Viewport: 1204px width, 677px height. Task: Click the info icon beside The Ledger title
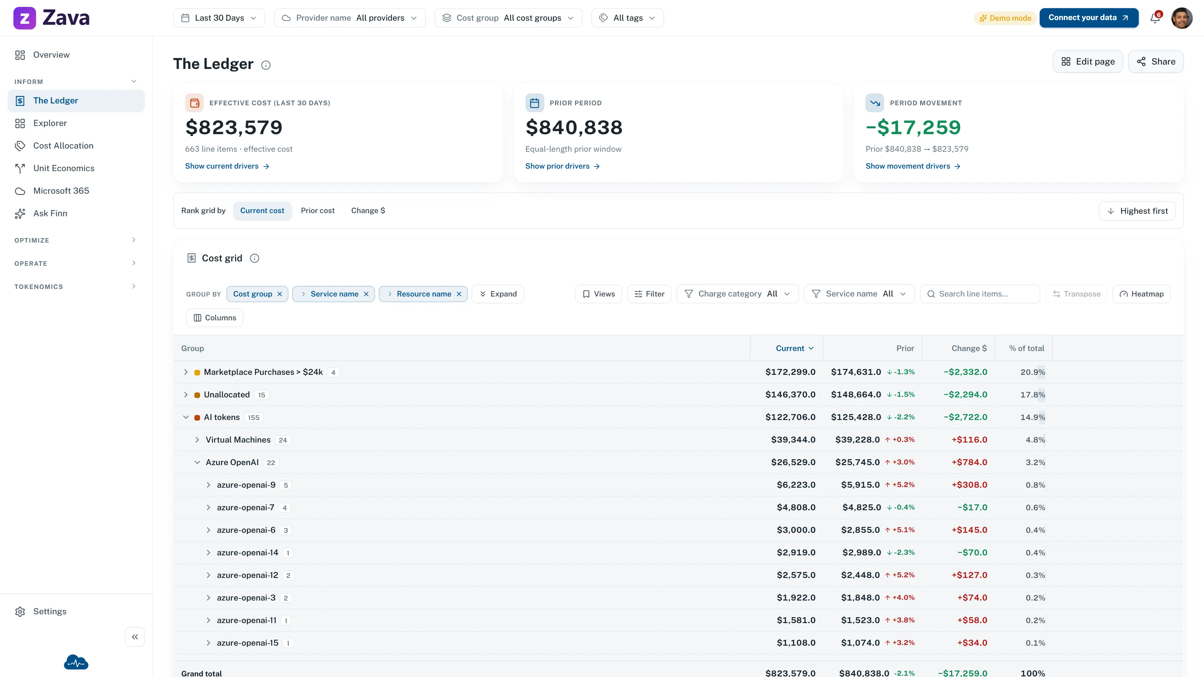click(266, 65)
